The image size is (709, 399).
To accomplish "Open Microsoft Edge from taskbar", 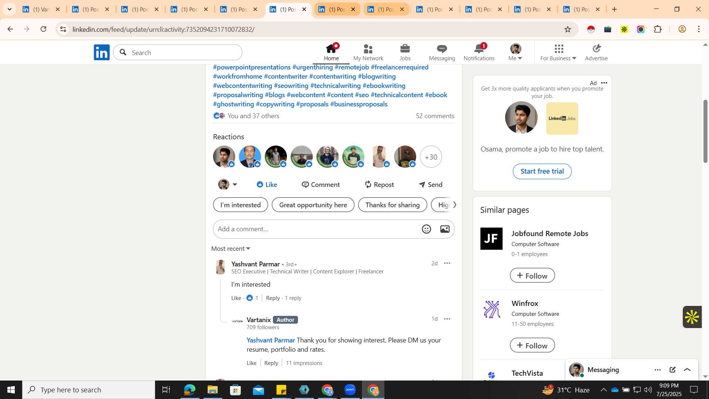I will (189, 390).
